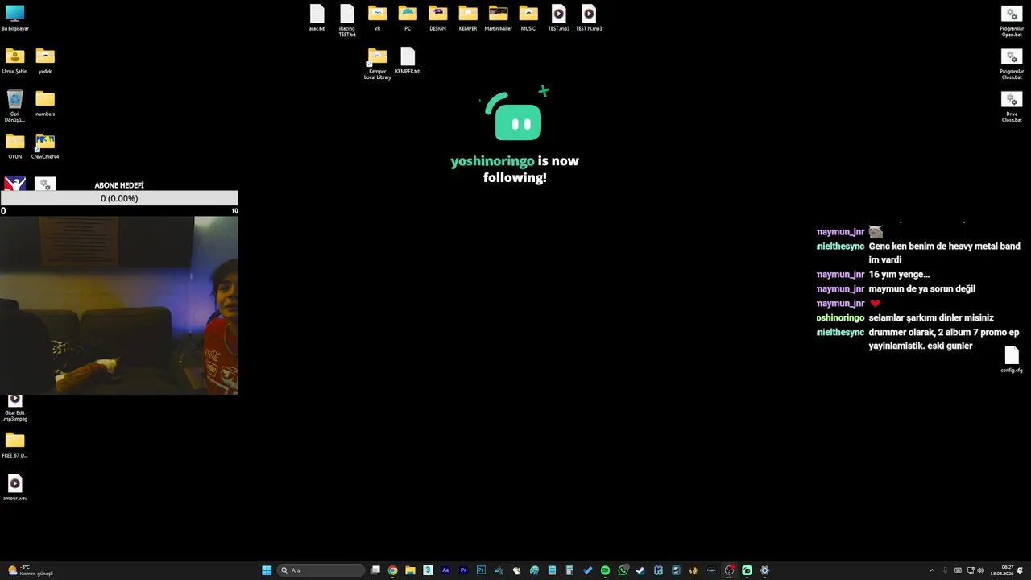1031x580 pixels.
Task: Select Drive Close.bat file
Action: click(1012, 106)
